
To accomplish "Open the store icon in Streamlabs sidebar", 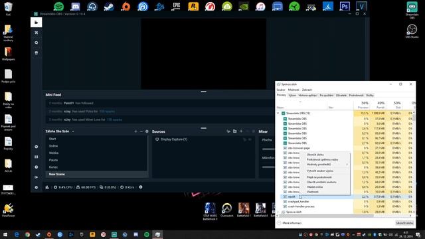I will coord(37,53).
